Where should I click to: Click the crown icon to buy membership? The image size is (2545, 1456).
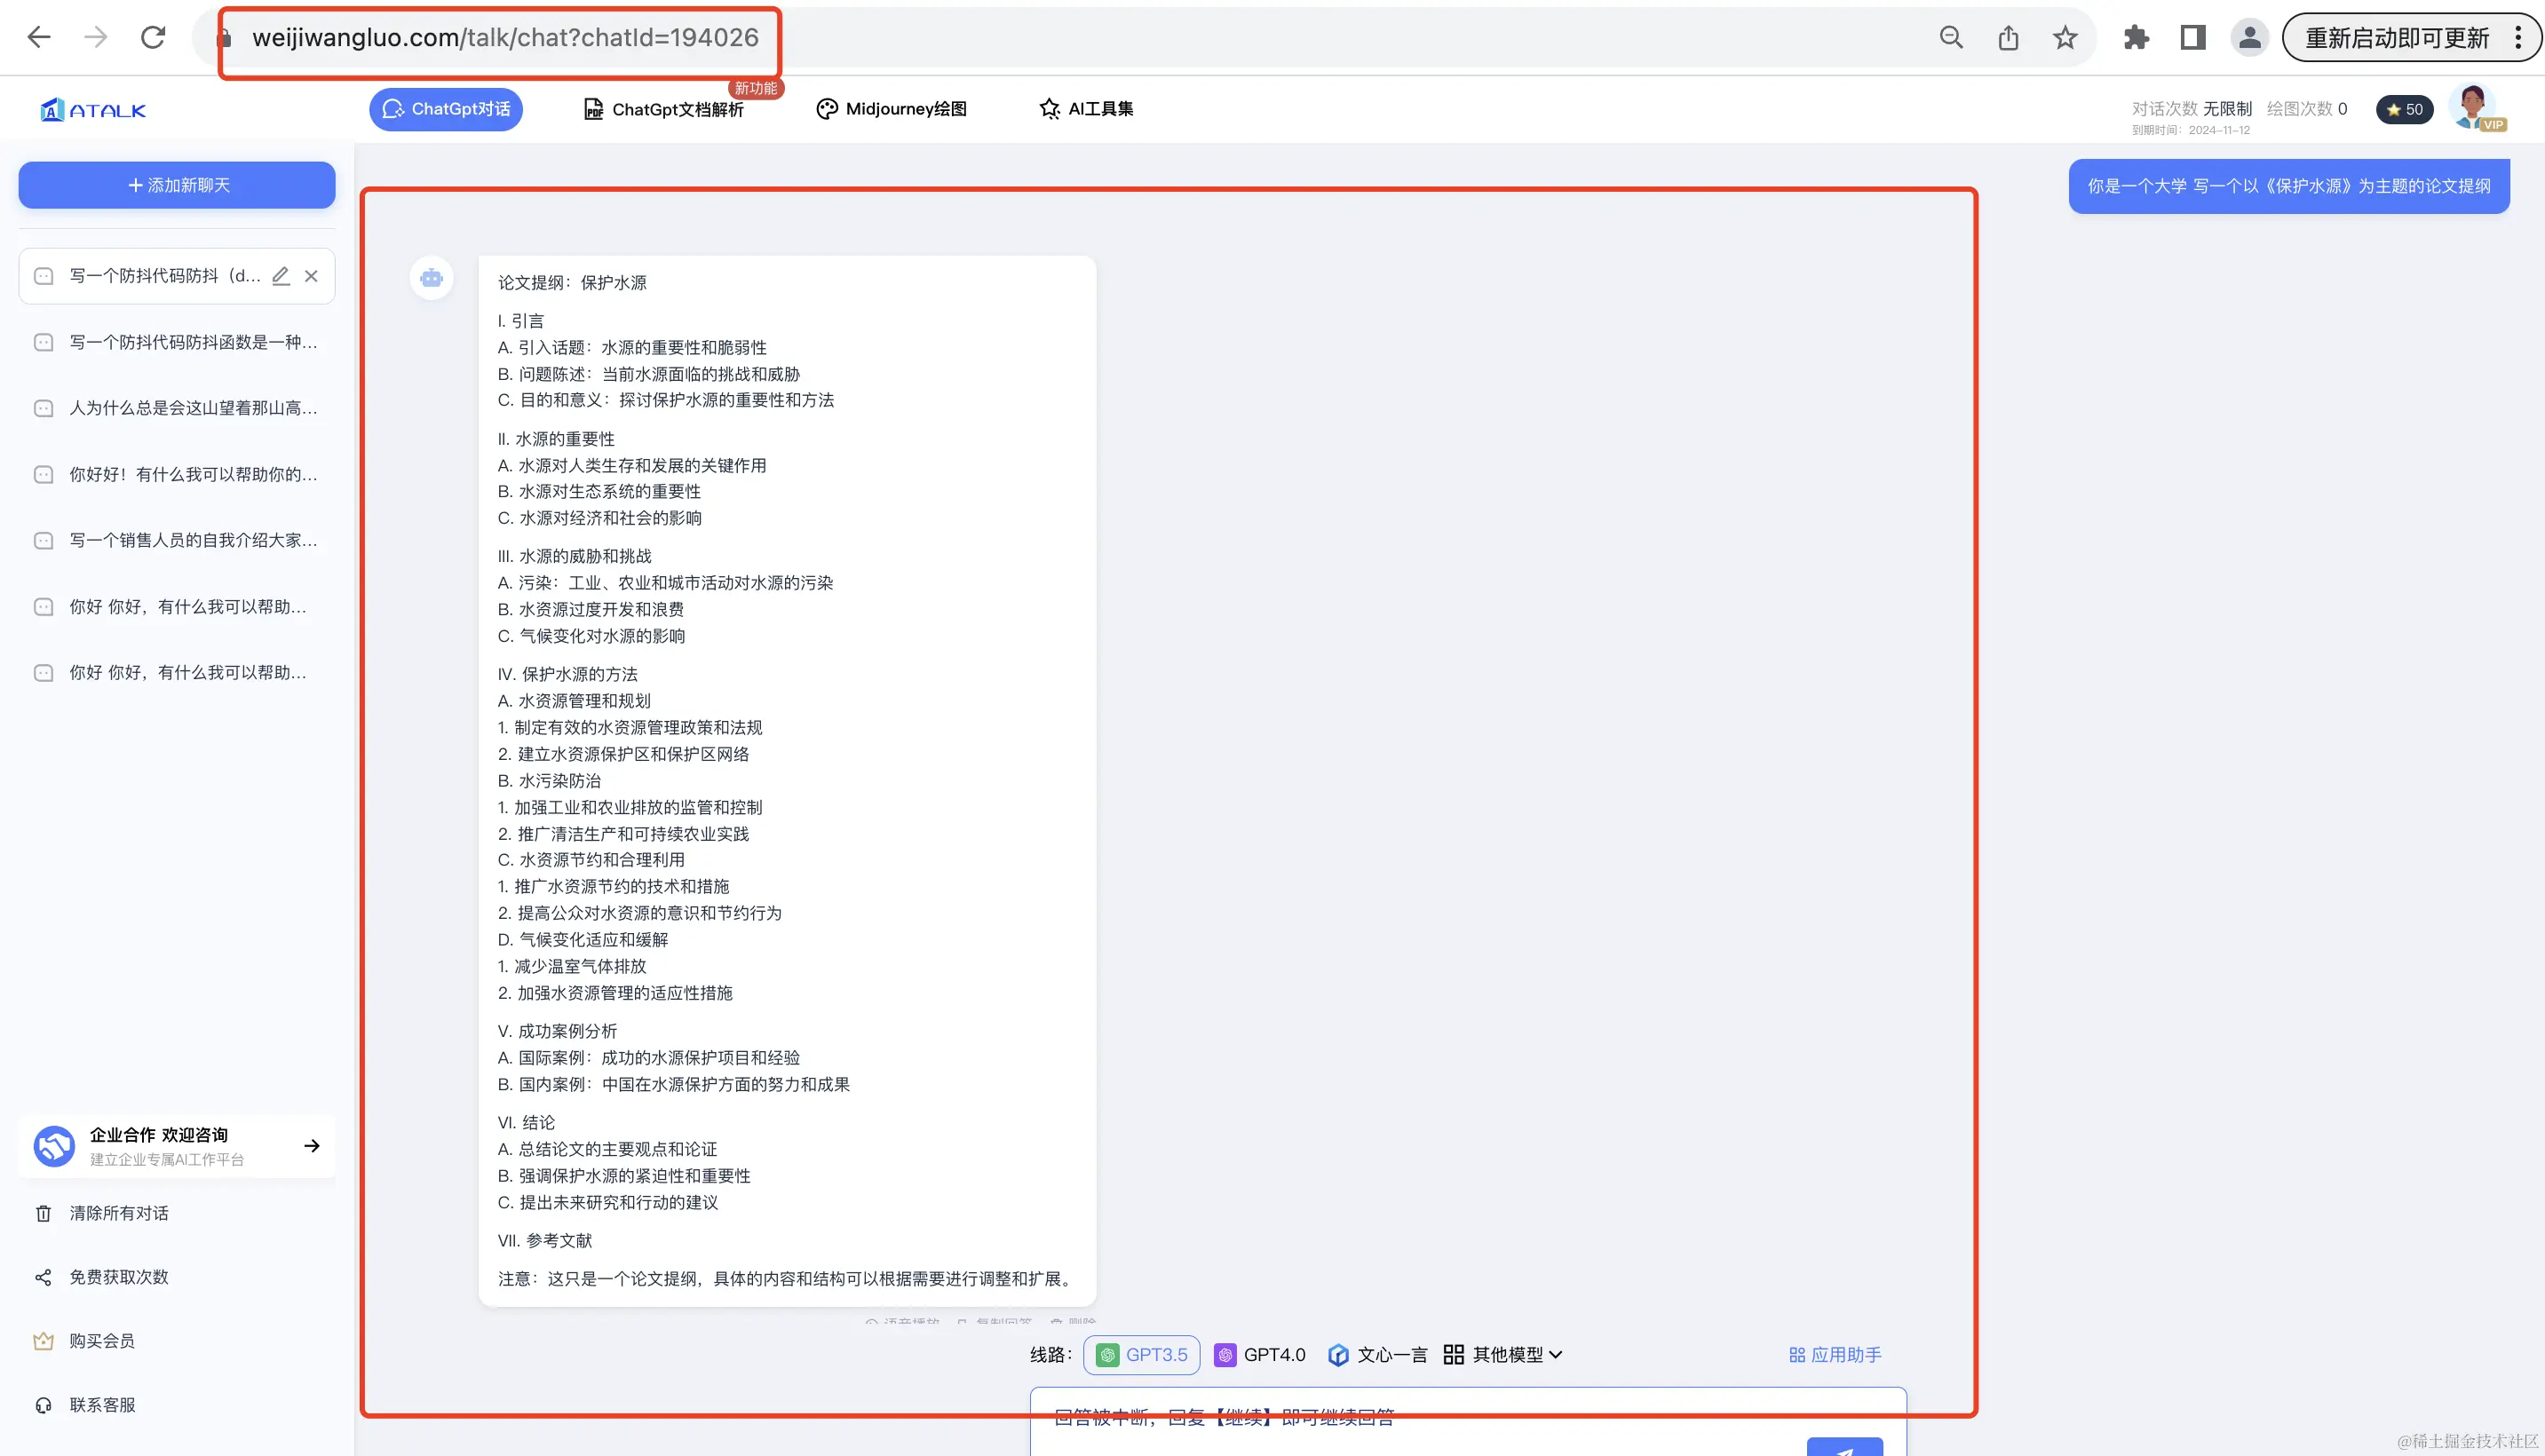pos(43,1341)
